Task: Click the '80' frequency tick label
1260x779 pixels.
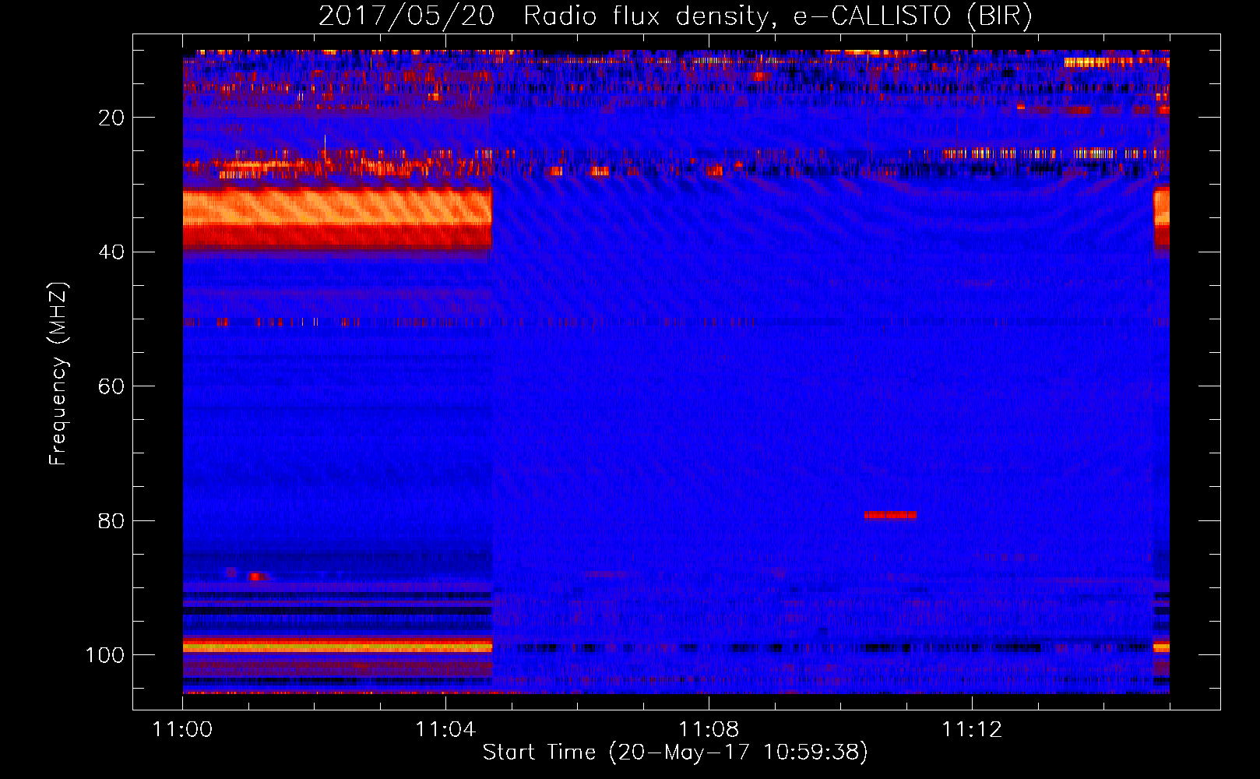Action: pyautogui.click(x=111, y=520)
